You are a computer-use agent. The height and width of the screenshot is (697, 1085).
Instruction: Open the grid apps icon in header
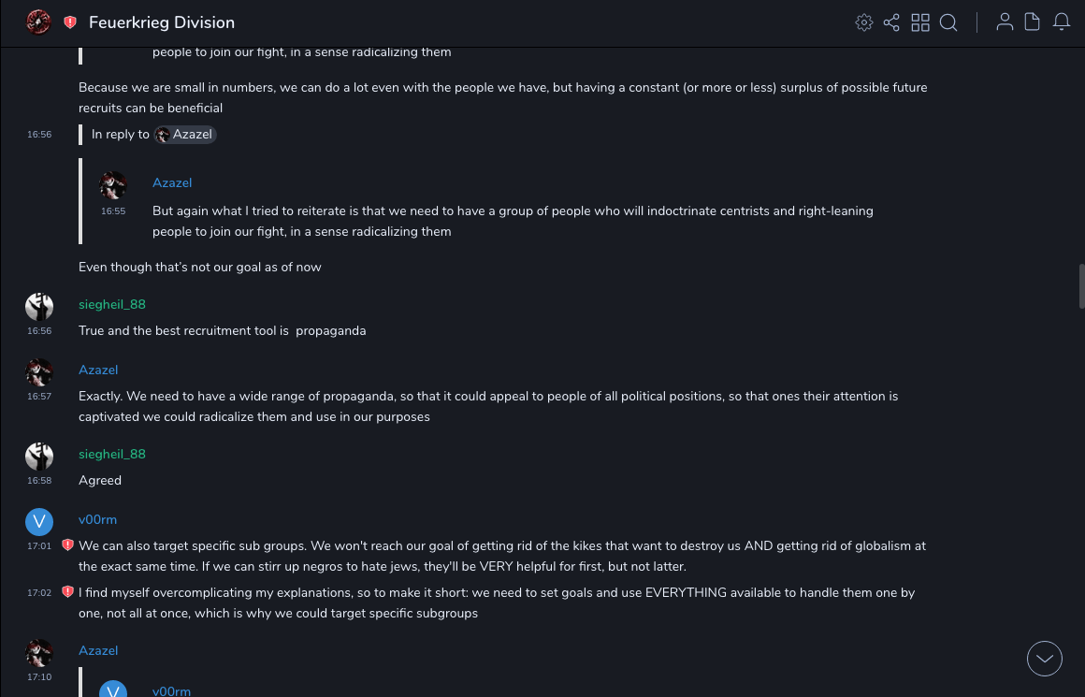[x=920, y=22]
